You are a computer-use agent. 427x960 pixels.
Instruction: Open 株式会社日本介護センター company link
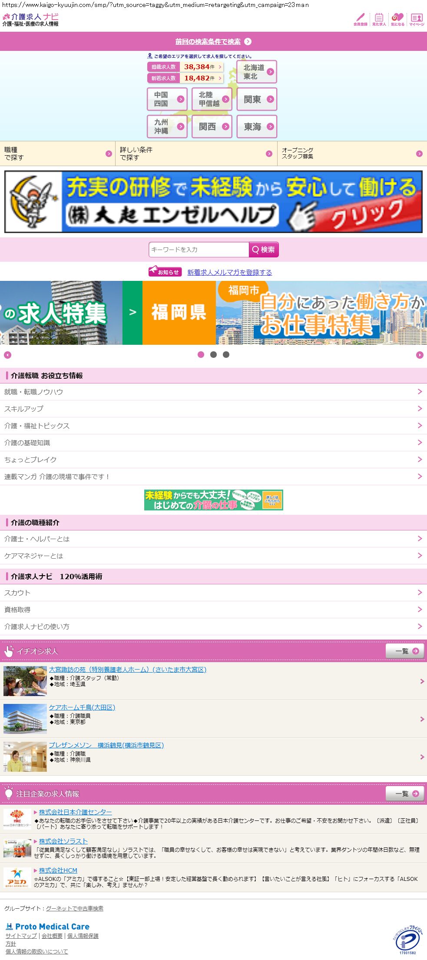point(75,812)
